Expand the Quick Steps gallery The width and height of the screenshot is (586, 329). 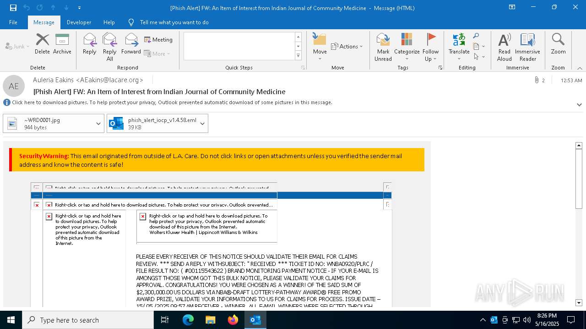click(298, 55)
